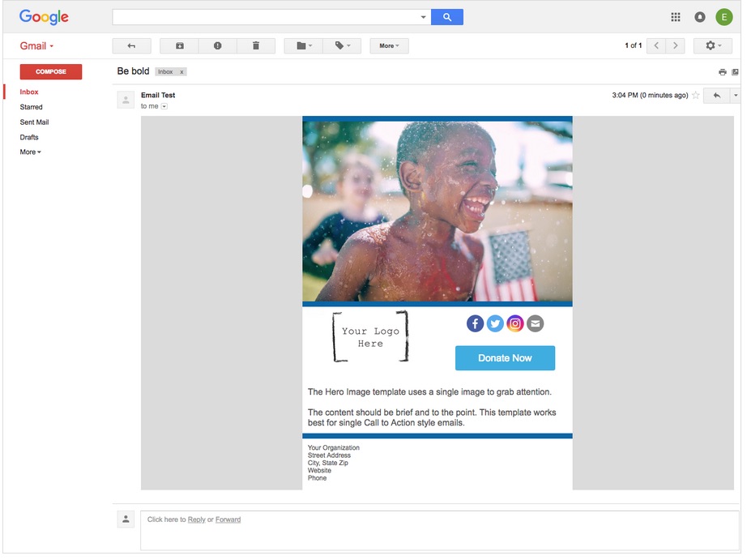Open the Gmail product dropdown
747x560 pixels.
(36, 45)
